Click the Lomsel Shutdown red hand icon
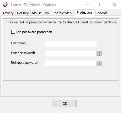122x113 pixels. point(5,5)
